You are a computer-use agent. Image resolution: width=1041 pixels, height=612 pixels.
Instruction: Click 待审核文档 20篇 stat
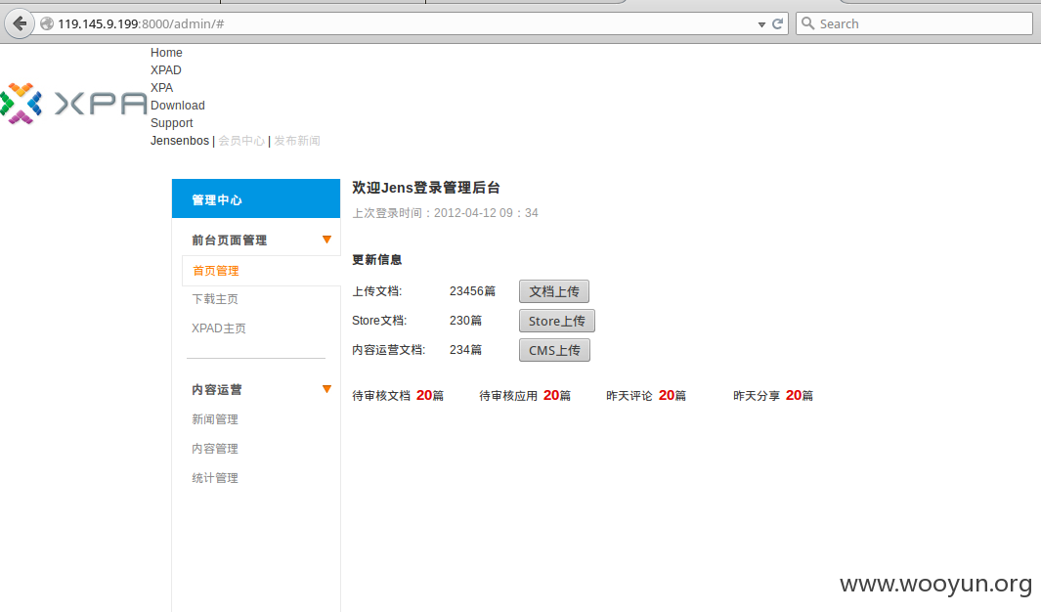coord(398,396)
